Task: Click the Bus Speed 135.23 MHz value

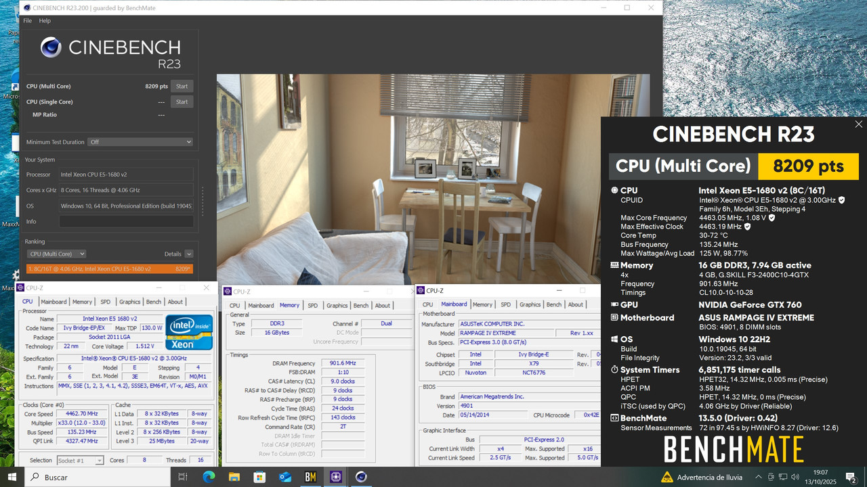Action: (x=82, y=432)
